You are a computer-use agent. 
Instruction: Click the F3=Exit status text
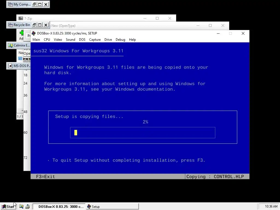coord(46,177)
